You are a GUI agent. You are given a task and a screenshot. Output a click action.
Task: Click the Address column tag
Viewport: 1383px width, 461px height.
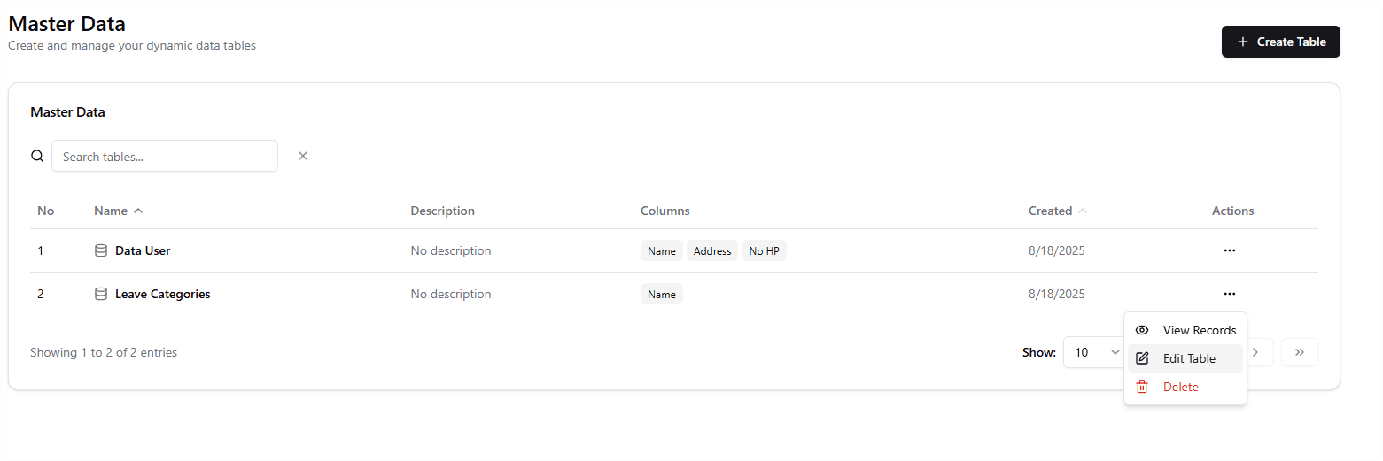pyautogui.click(x=712, y=251)
